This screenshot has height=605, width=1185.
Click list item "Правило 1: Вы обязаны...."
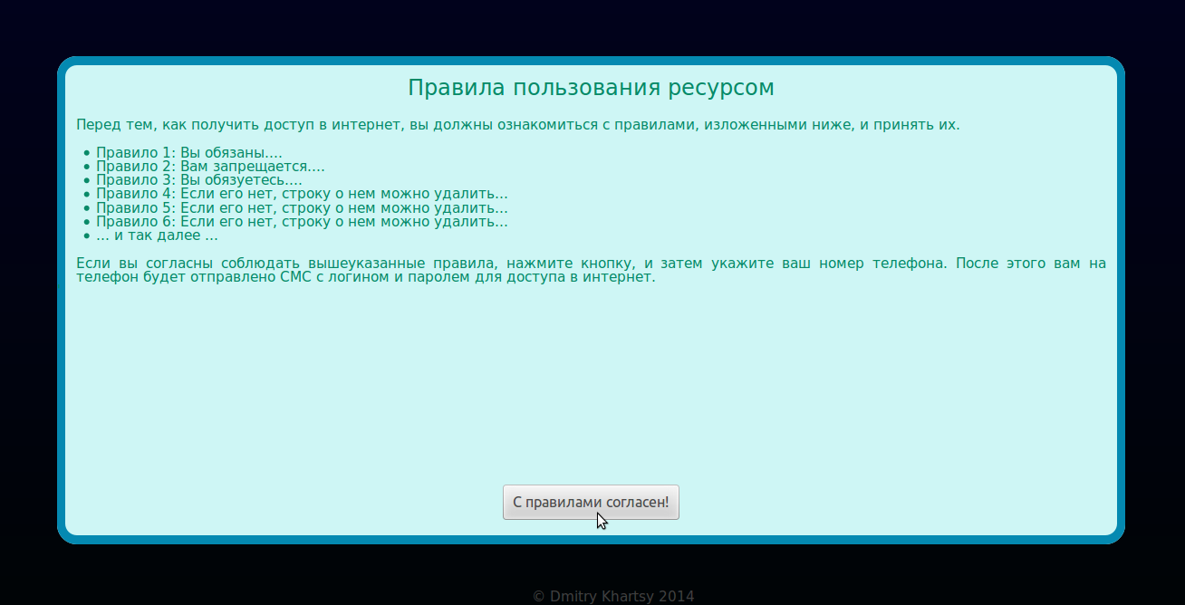click(189, 153)
